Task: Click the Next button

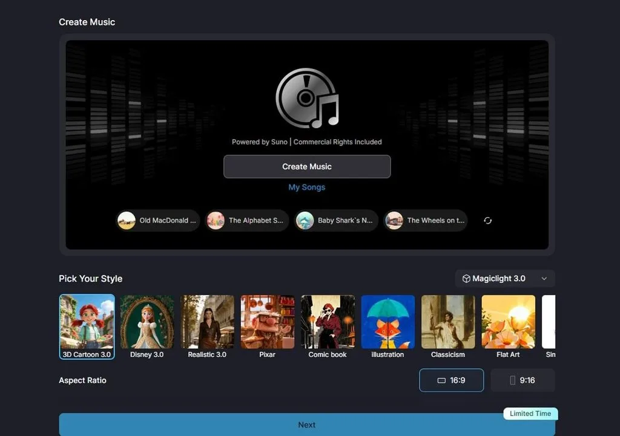Action: click(x=307, y=425)
